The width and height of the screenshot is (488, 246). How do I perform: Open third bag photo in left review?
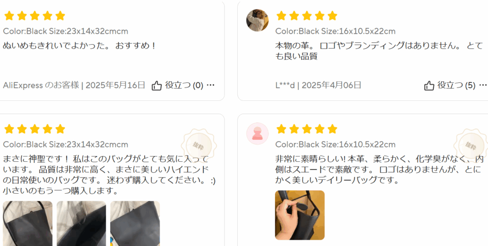point(135,223)
